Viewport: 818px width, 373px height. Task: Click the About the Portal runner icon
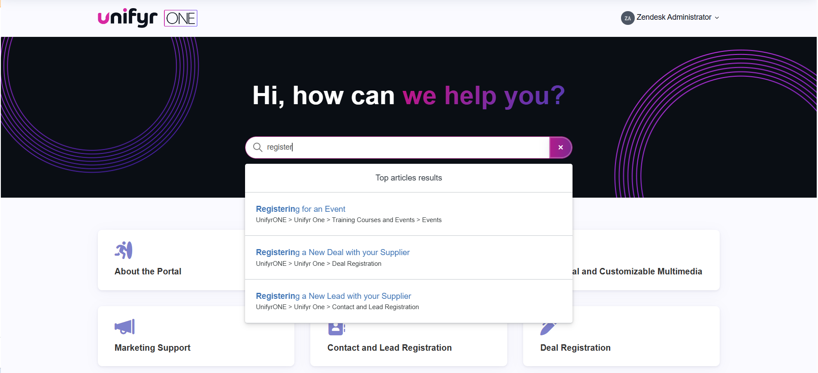click(124, 250)
